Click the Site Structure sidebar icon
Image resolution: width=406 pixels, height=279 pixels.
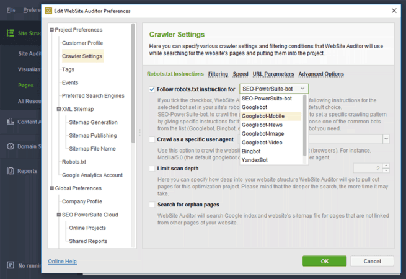(11, 33)
